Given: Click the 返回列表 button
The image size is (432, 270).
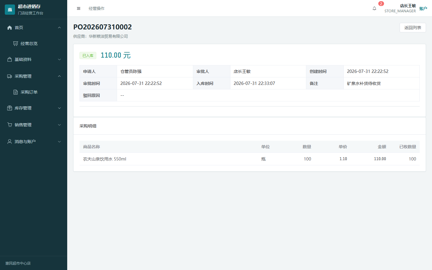Looking at the screenshot, I should coord(413,28).
